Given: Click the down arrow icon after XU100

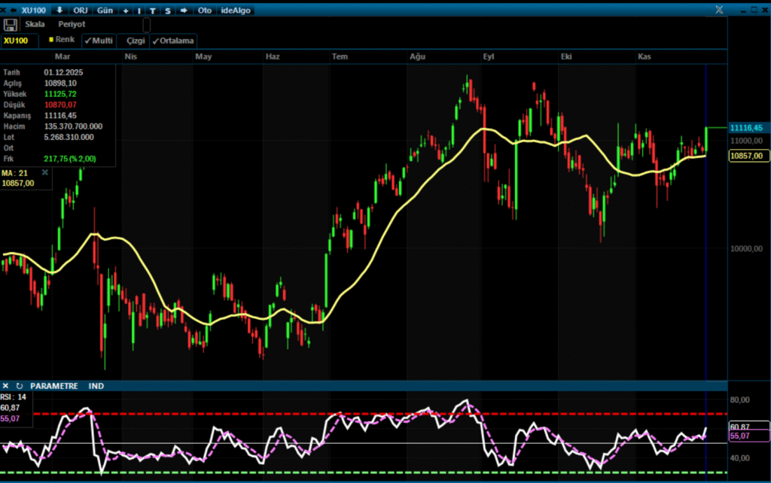Looking at the screenshot, I should pyautogui.click(x=59, y=11).
